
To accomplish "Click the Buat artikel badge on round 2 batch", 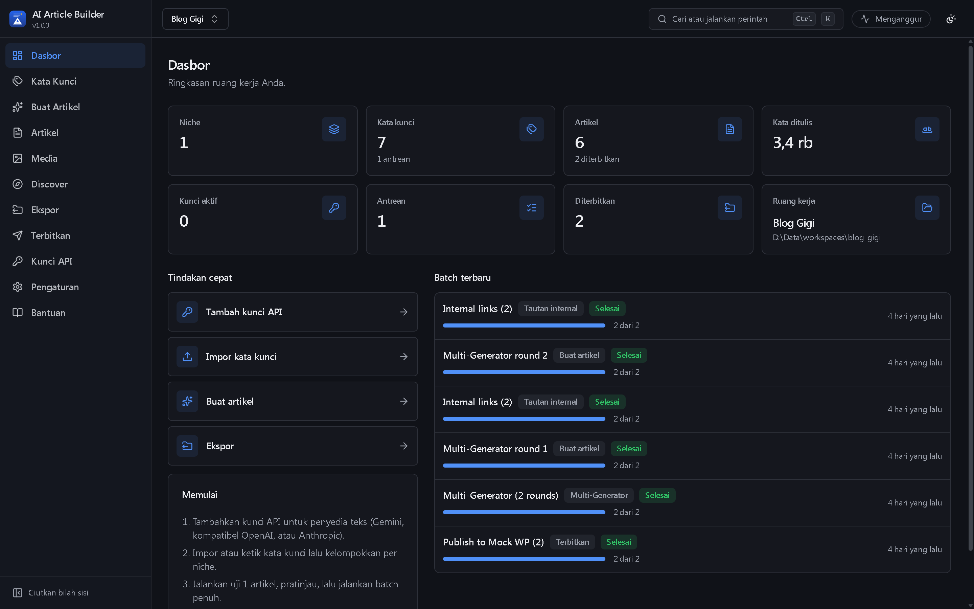I will 579,355.
